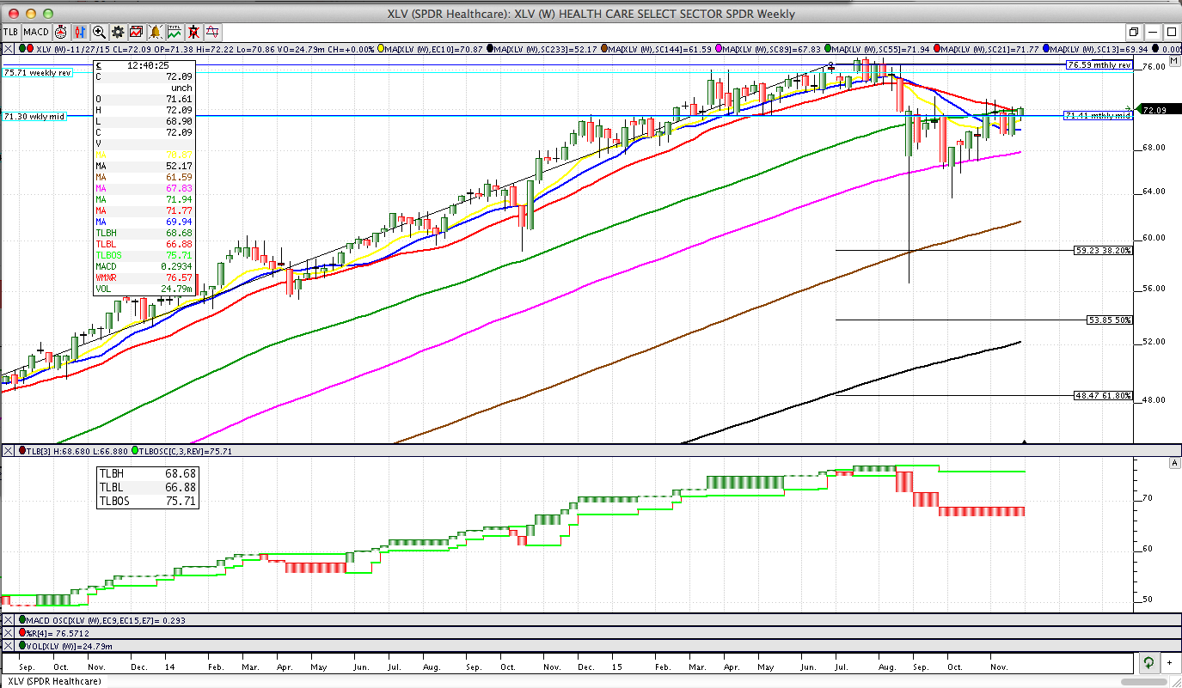Click the VOL[XLV (W)]=24.79m legend text

[x=70, y=646]
